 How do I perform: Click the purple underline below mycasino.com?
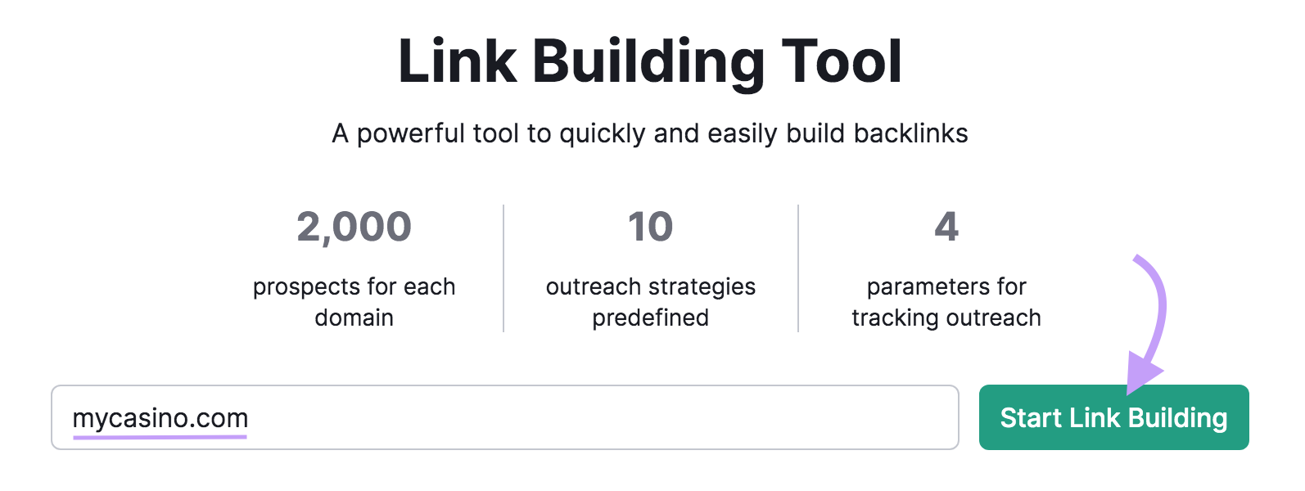(160, 439)
